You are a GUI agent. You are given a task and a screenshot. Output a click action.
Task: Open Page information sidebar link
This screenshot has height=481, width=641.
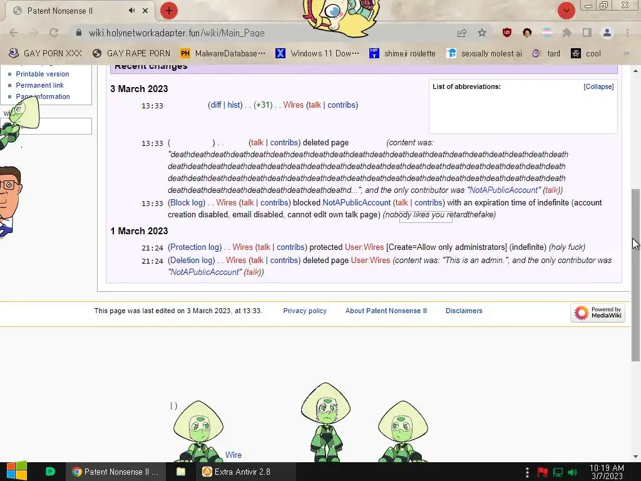(x=43, y=96)
